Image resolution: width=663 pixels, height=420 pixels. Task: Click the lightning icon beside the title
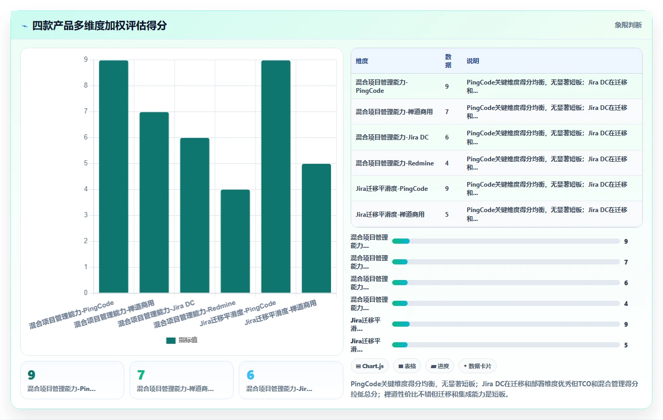click(x=25, y=26)
